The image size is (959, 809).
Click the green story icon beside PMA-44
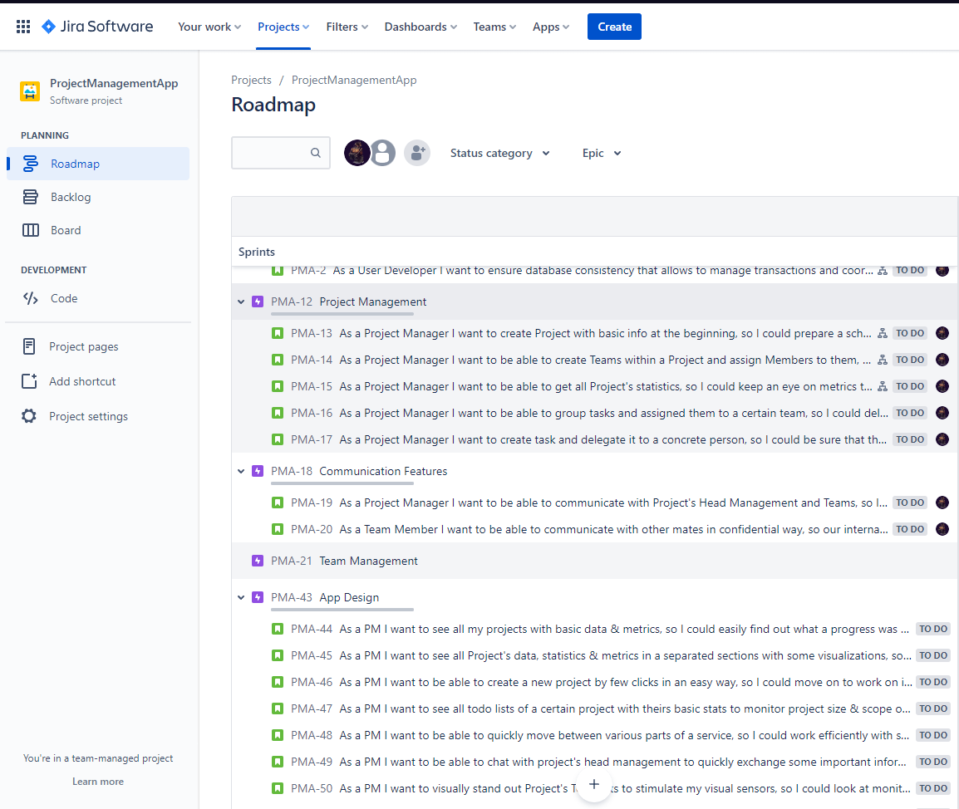point(277,629)
